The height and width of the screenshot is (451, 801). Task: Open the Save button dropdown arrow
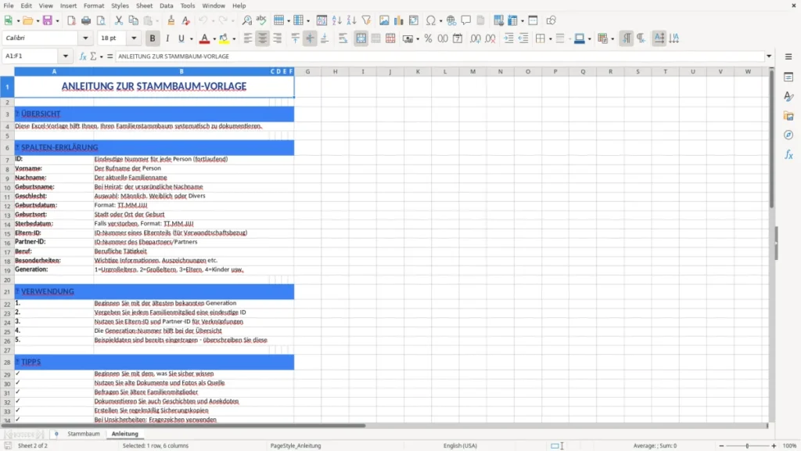coord(57,21)
